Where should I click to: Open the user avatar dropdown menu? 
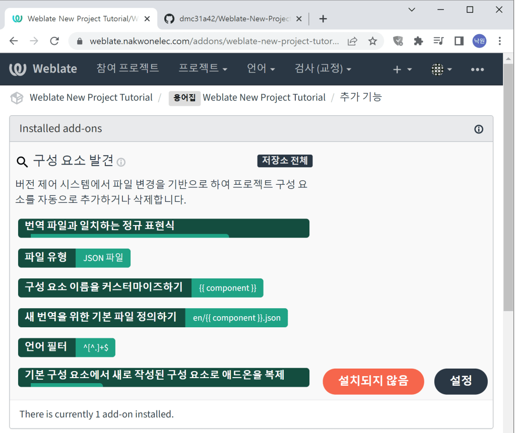(x=441, y=69)
